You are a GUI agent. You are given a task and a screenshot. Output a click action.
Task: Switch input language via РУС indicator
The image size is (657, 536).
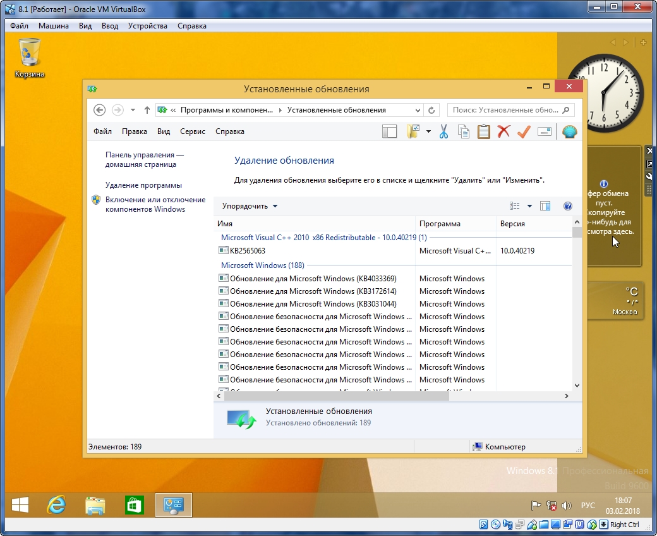588,506
